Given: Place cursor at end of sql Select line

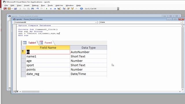Looking at the screenshot, I should click(60, 34).
